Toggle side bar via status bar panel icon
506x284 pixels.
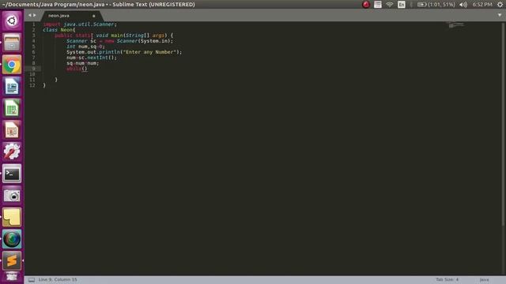pos(32,280)
